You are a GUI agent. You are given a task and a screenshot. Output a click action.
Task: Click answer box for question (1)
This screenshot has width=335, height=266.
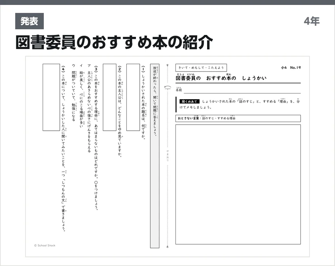pos(133,97)
